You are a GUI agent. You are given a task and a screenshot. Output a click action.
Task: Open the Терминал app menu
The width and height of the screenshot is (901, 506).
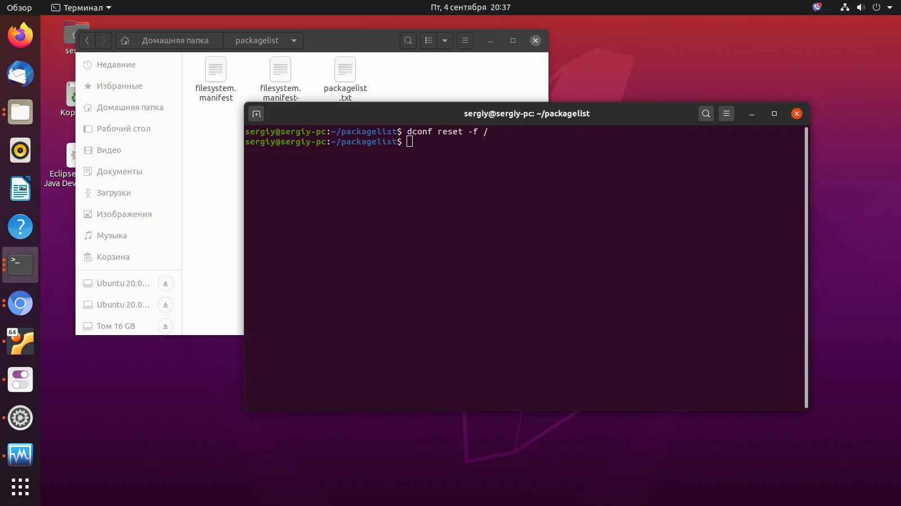click(82, 7)
